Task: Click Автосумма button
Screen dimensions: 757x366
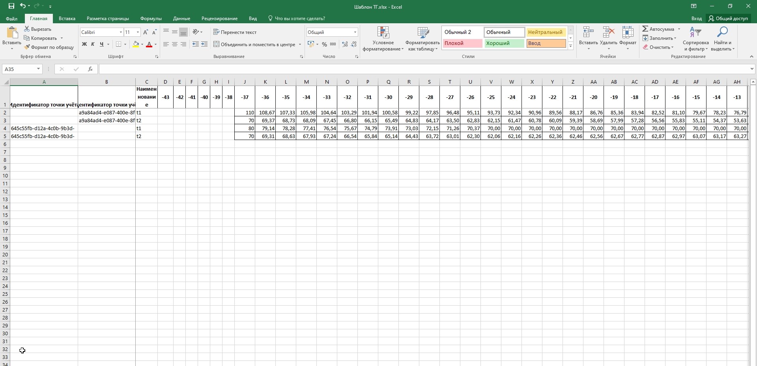Action: (658, 29)
